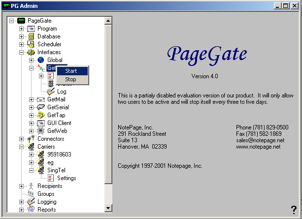Expand the Reports node
Screen dimensions: 302x219
21,210
